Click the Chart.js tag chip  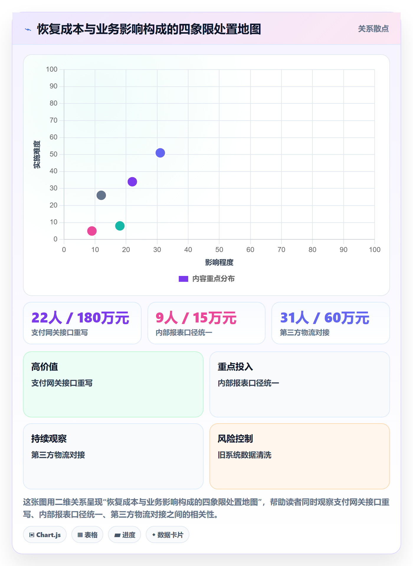tap(45, 534)
